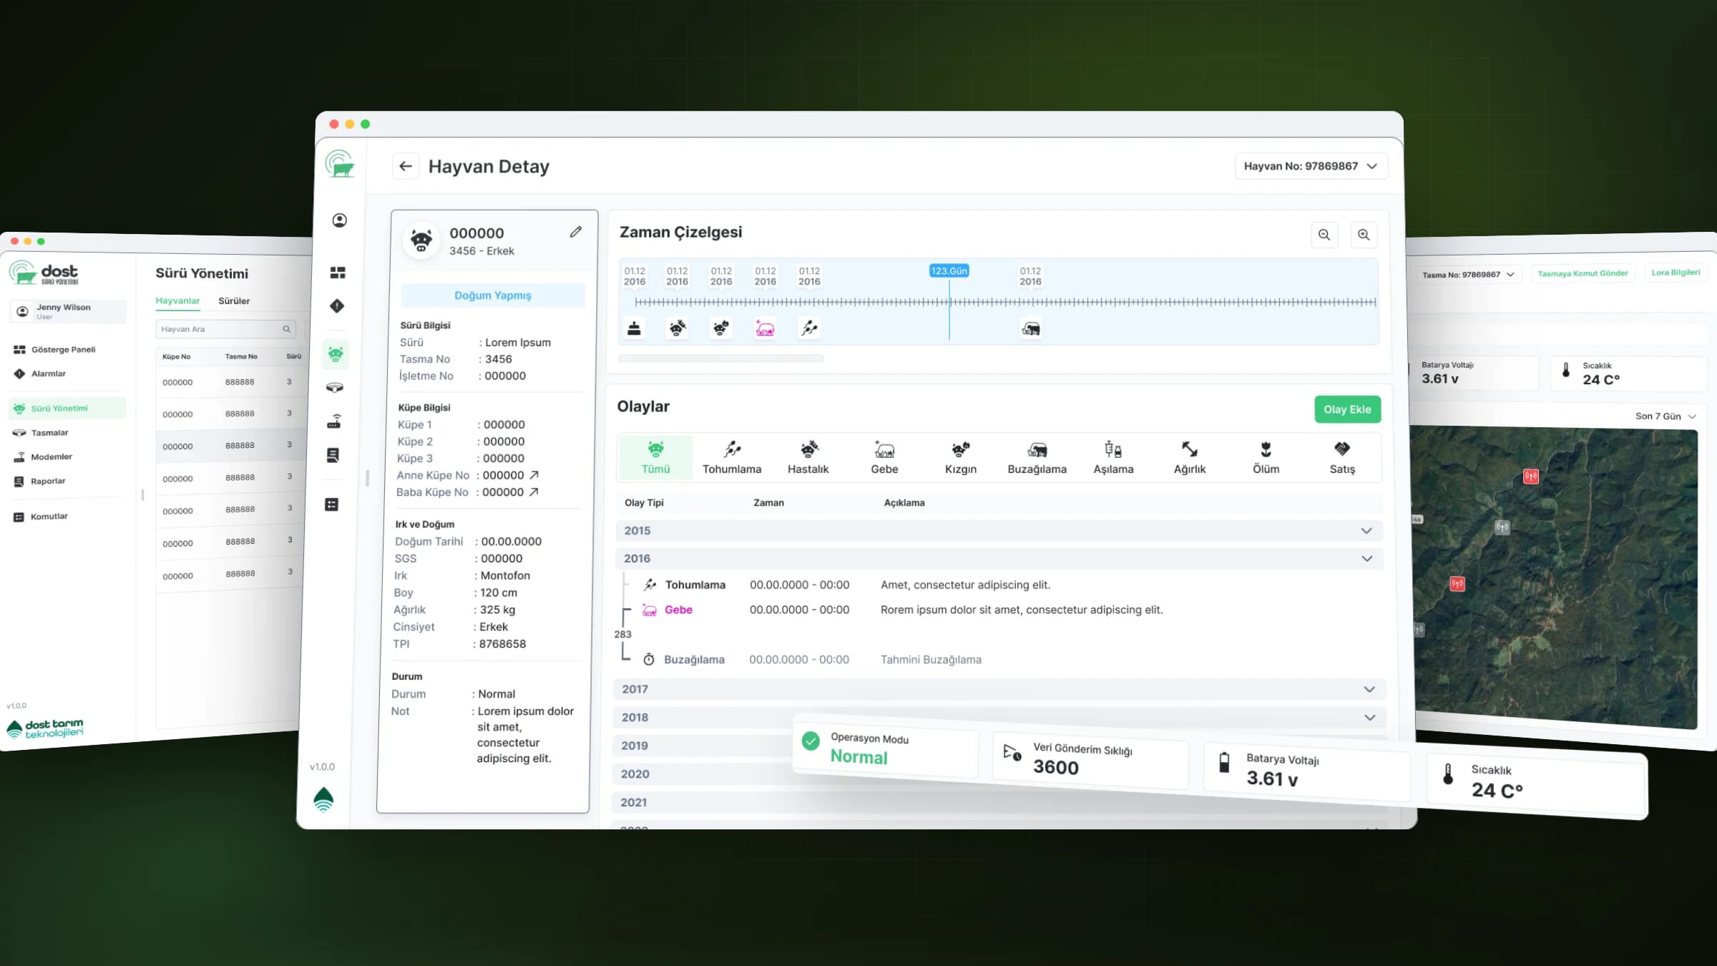Zoom in the timeline with the plus magnifier
The width and height of the screenshot is (1717, 966).
[1364, 235]
